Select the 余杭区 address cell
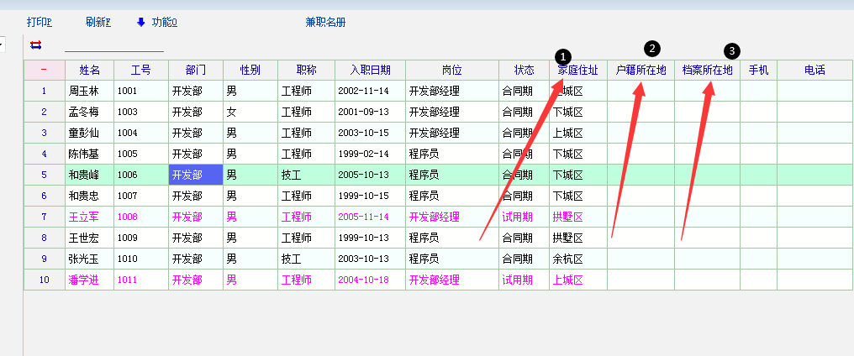This screenshot has height=356, width=854. [577, 259]
